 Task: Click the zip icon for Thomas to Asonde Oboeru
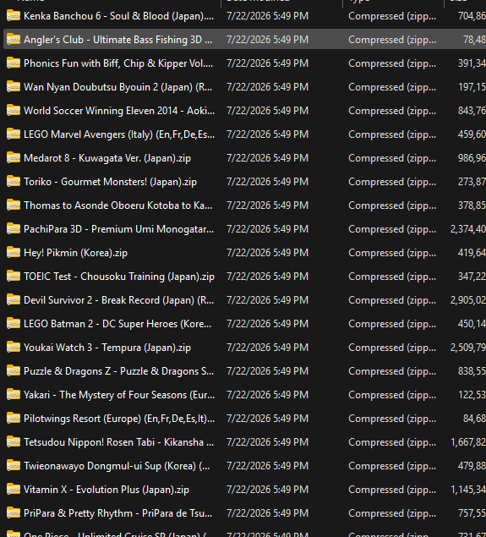click(x=14, y=205)
